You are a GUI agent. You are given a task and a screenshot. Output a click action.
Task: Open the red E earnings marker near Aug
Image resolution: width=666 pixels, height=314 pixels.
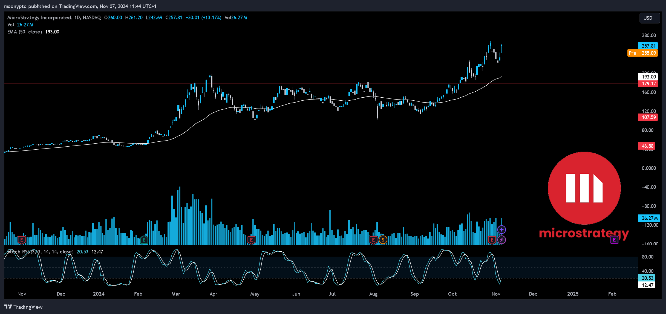(373, 240)
